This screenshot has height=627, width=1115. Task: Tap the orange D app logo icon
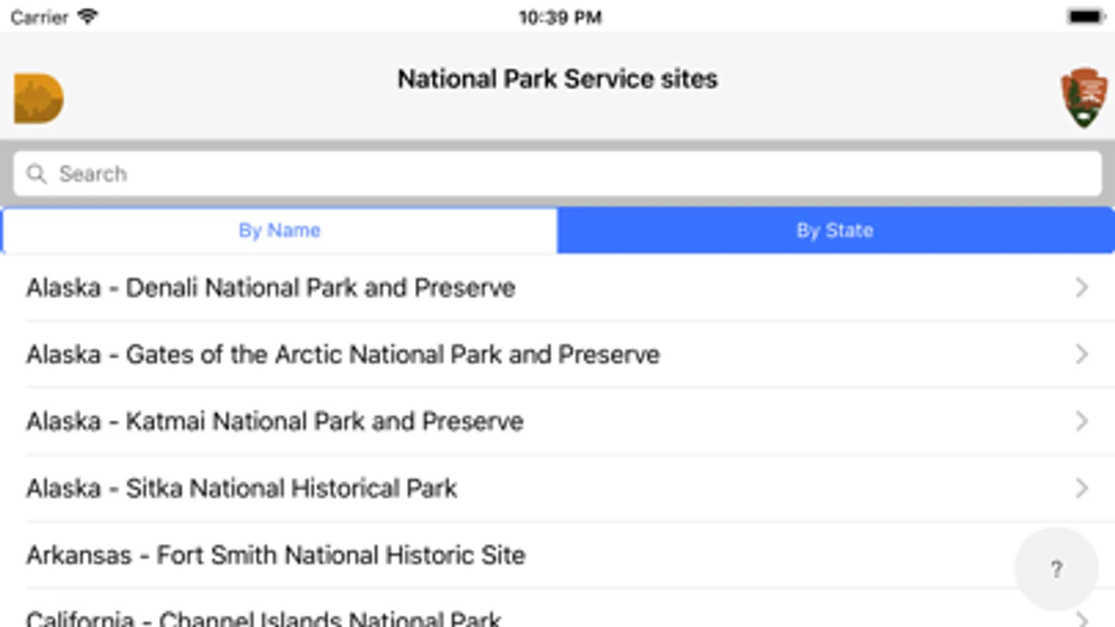pos(38,98)
